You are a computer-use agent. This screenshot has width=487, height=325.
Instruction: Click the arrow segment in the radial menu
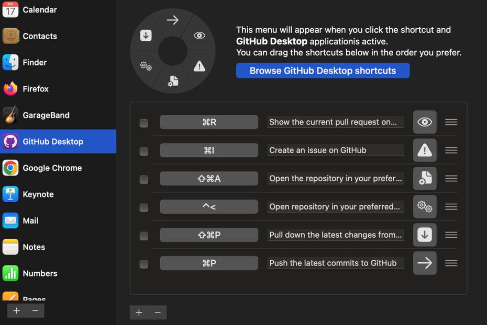tap(172, 20)
